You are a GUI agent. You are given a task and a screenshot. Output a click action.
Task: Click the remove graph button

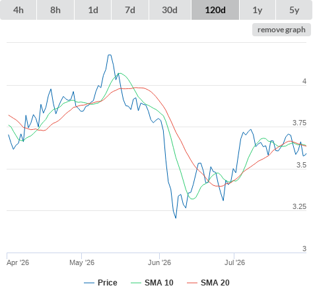tap(281, 30)
